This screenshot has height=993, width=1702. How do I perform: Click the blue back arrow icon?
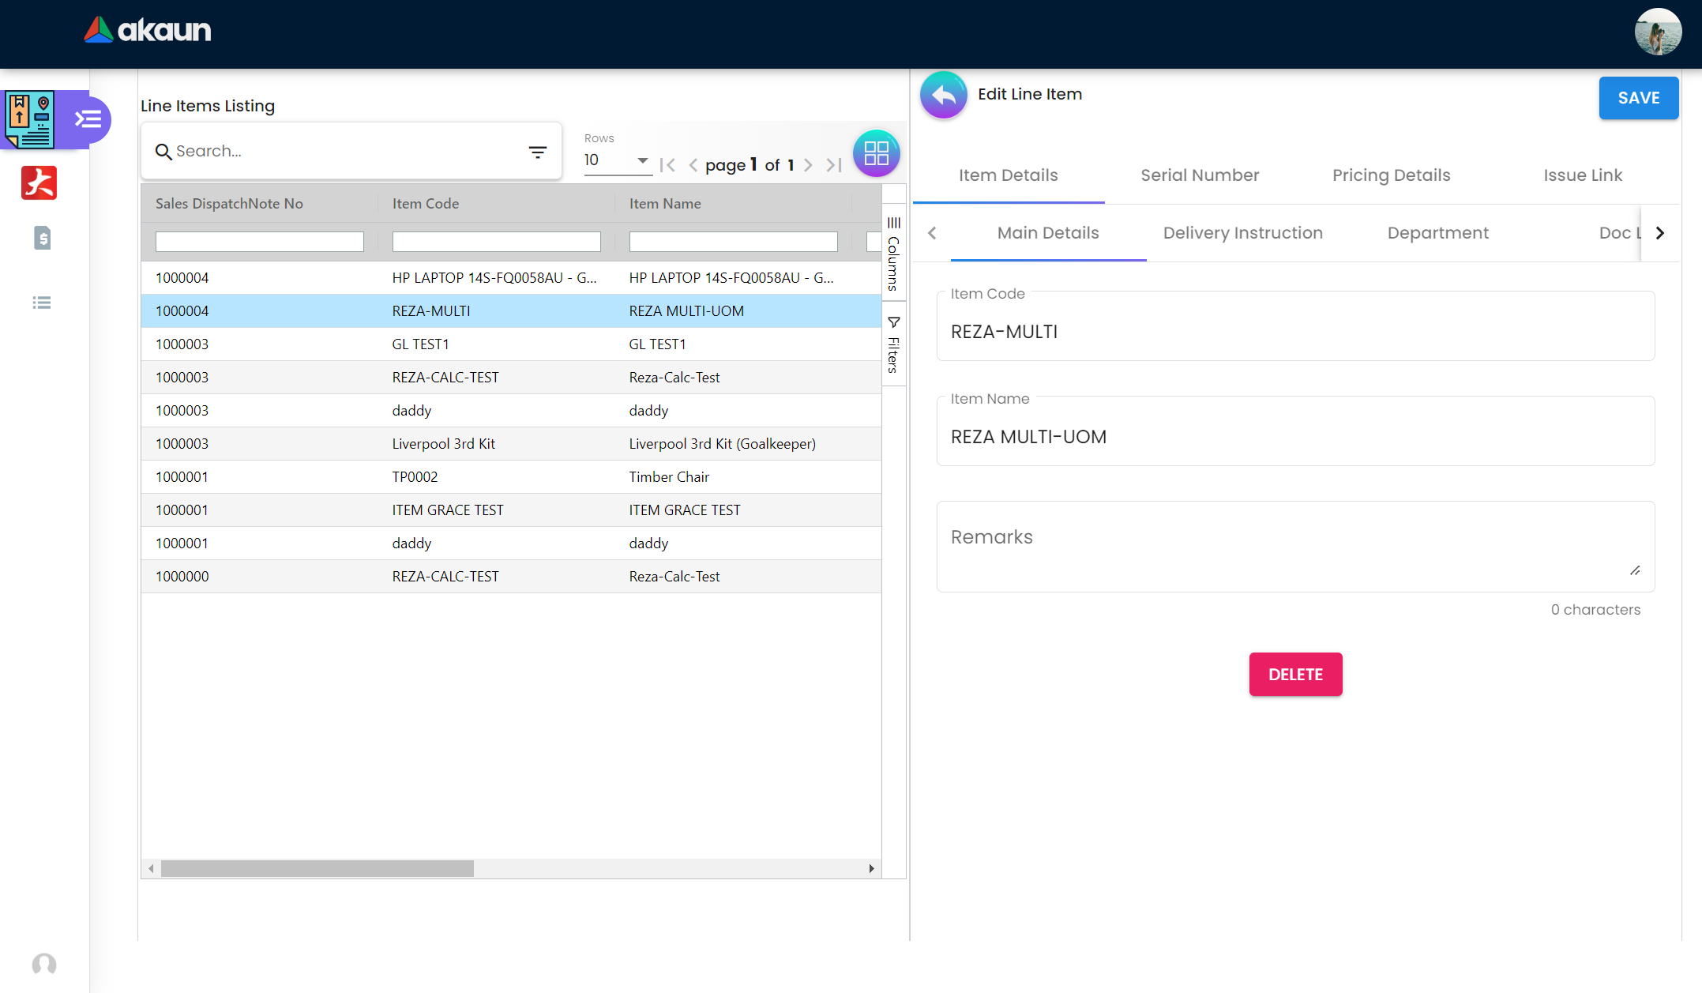pyautogui.click(x=943, y=96)
